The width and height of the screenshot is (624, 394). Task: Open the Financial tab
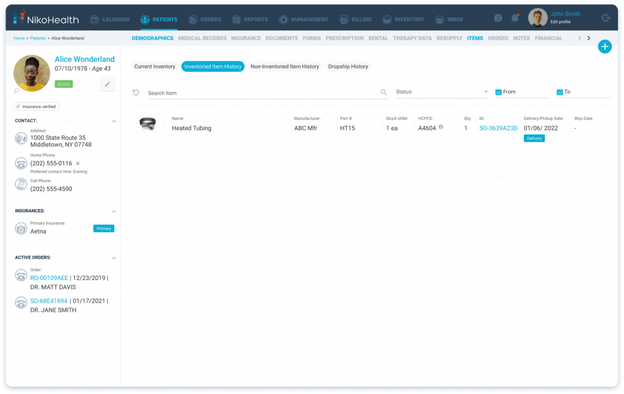point(548,38)
